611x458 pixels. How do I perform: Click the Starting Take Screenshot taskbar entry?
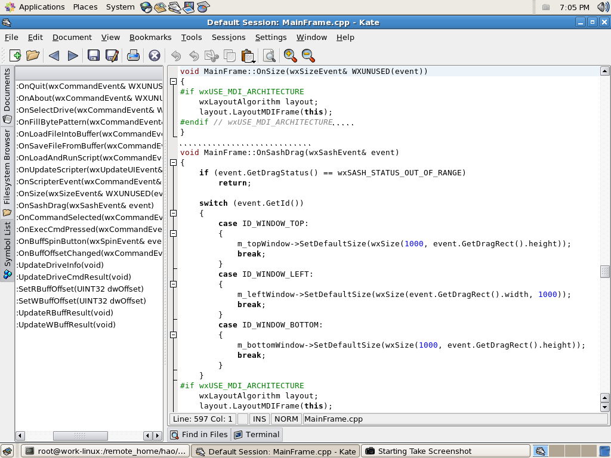point(446,451)
